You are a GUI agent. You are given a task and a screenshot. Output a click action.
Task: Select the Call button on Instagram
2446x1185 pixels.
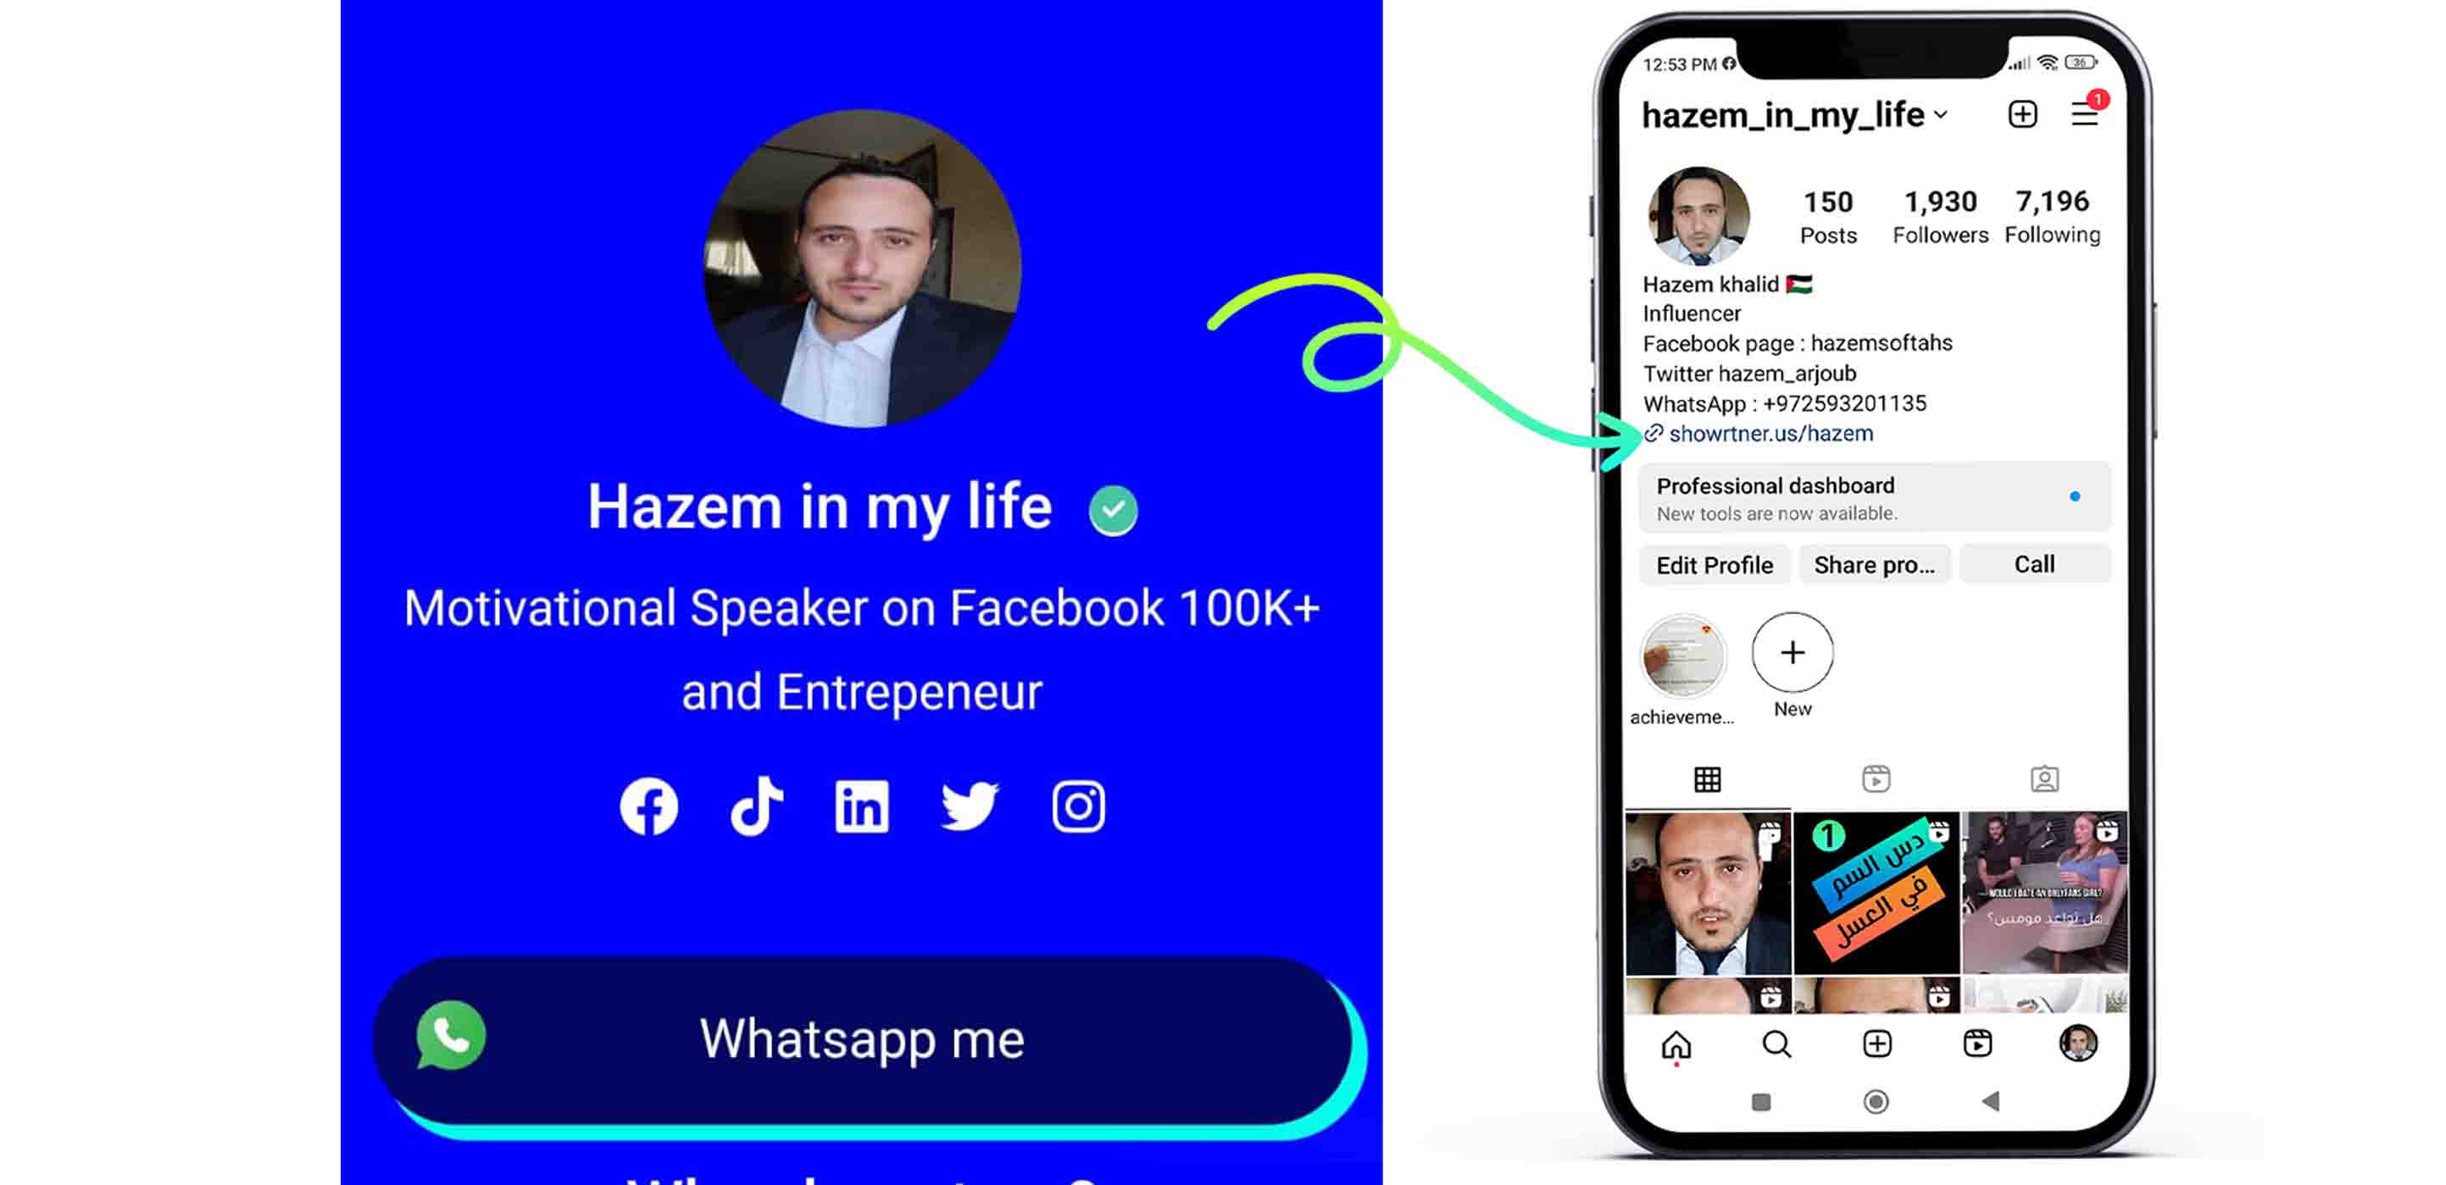[2032, 564]
